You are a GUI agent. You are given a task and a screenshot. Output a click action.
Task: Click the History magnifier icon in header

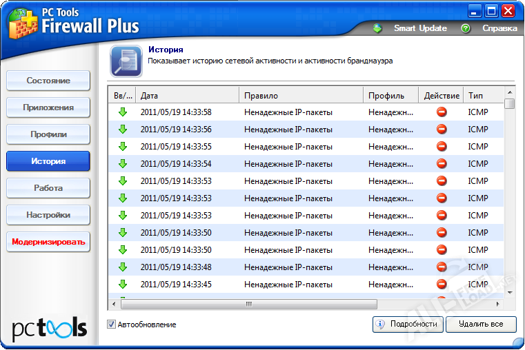tap(126, 62)
